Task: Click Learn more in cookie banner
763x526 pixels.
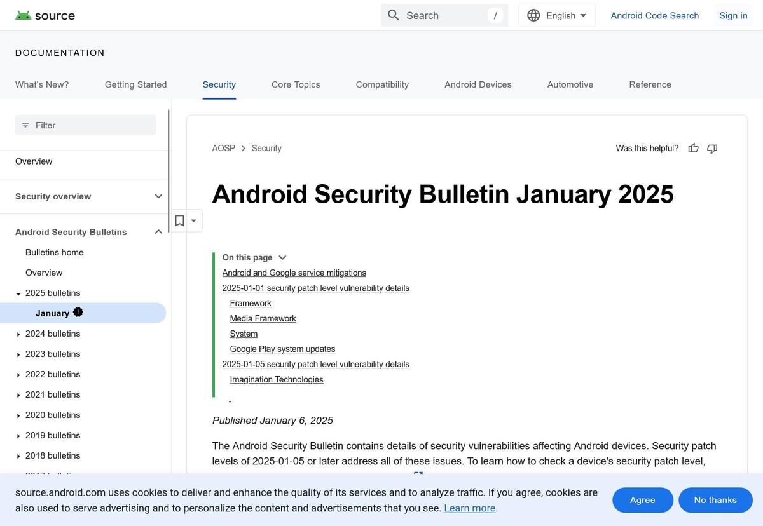Action: click(470, 508)
